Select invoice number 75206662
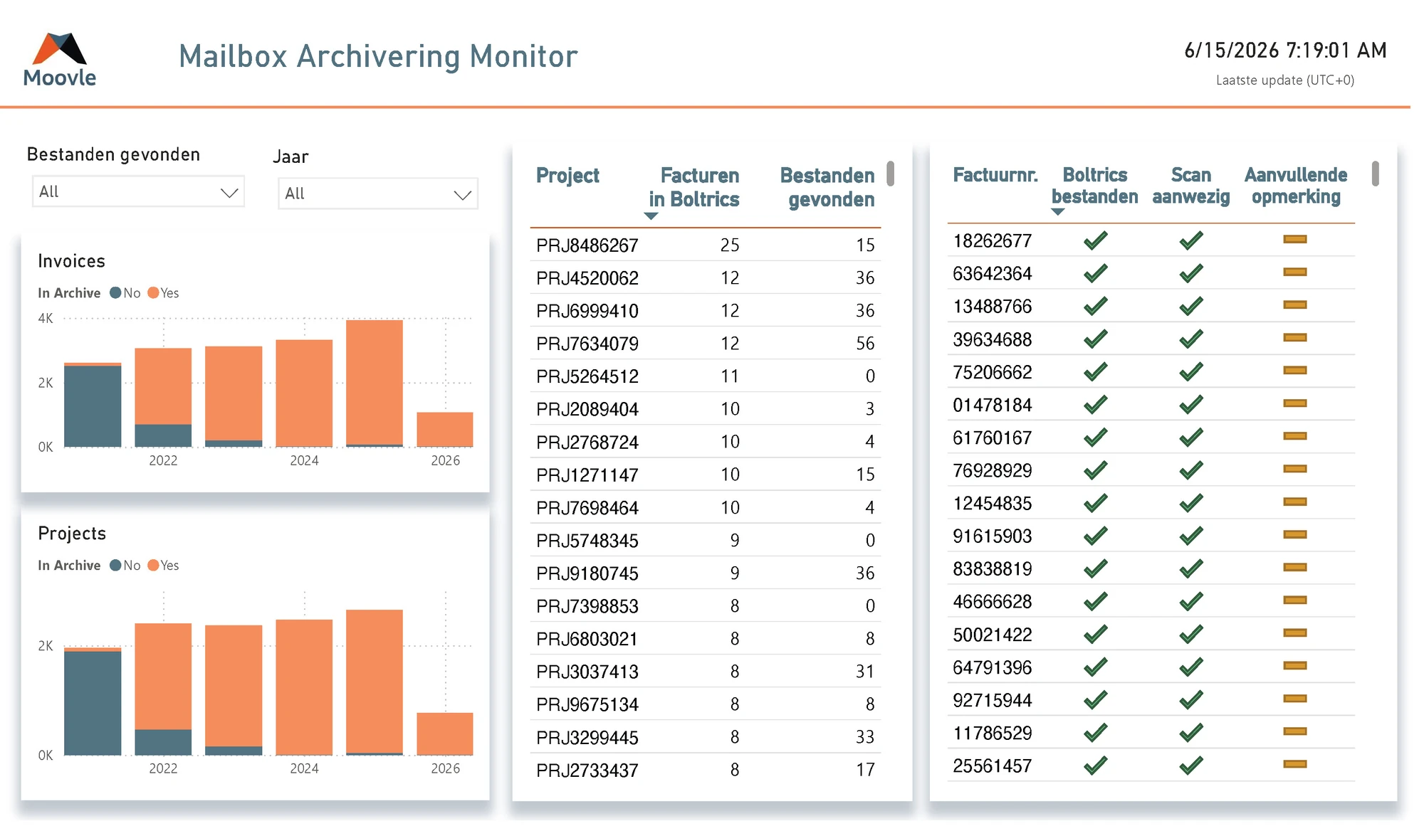Screen dimensions: 1424x826 click(993, 372)
